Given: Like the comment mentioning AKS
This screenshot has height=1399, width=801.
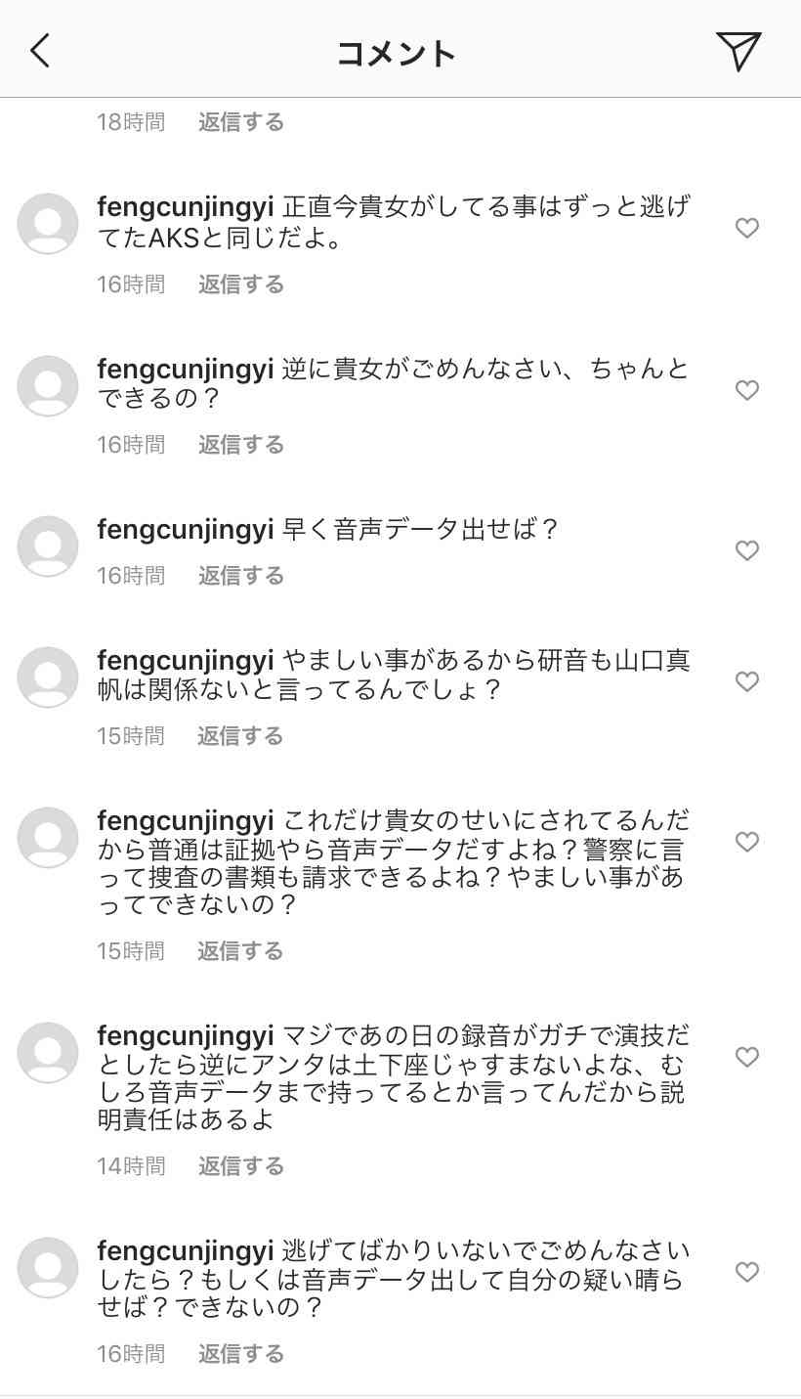Looking at the screenshot, I should [747, 229].
